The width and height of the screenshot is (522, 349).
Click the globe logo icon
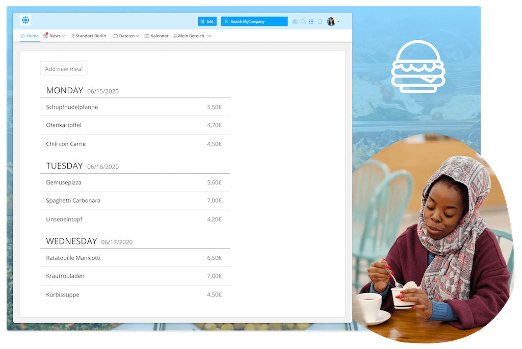25,20
